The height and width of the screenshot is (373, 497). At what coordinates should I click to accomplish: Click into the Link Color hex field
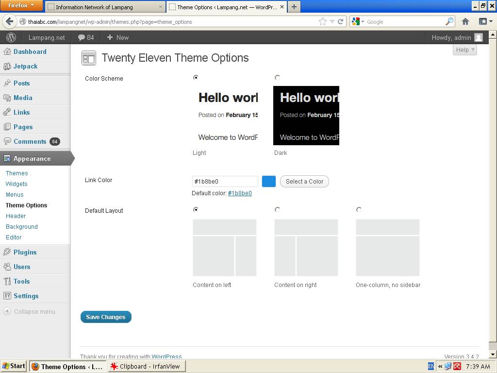(x=225, y=181)
